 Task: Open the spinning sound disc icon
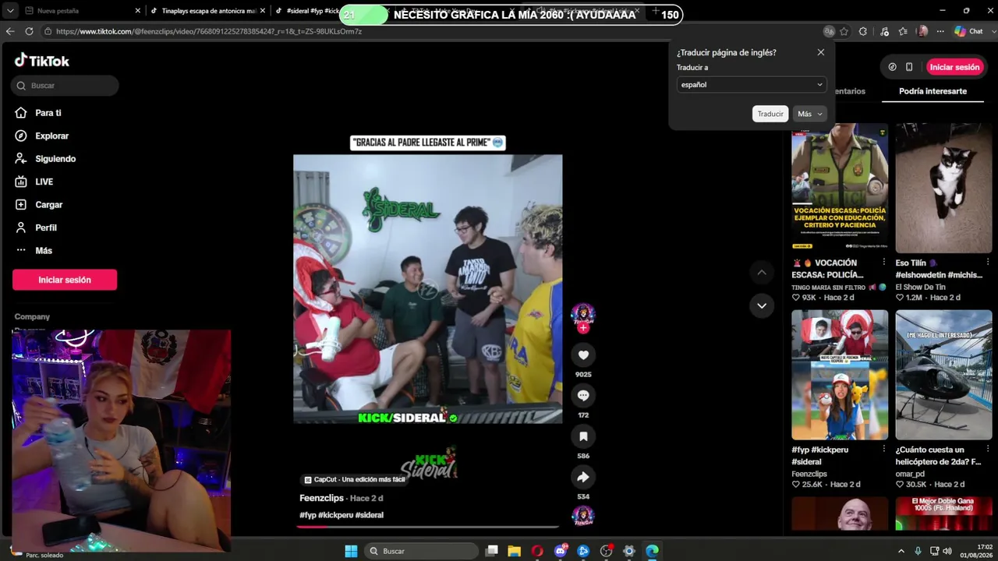pos(583,516)
